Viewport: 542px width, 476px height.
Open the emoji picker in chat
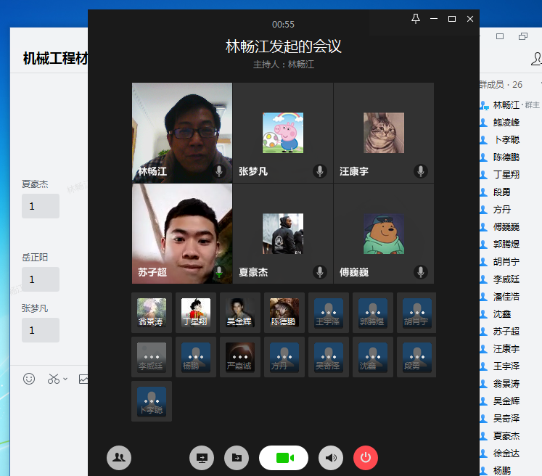(x=29, y=379)
